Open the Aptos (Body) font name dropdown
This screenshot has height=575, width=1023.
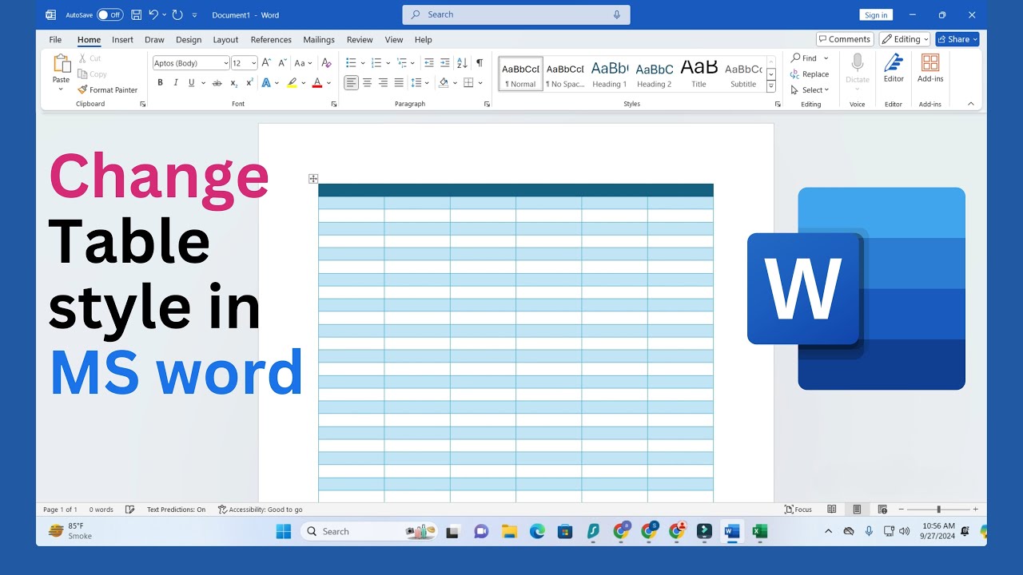[x=226, y=63]
